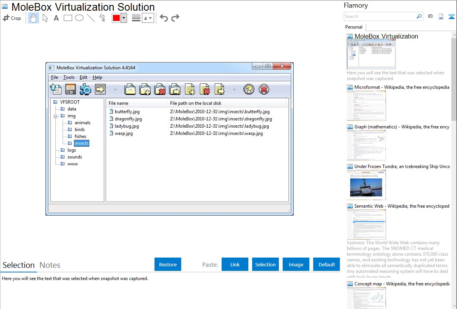
Task: Select the straight line tool
Action: (x=91, y=18)
